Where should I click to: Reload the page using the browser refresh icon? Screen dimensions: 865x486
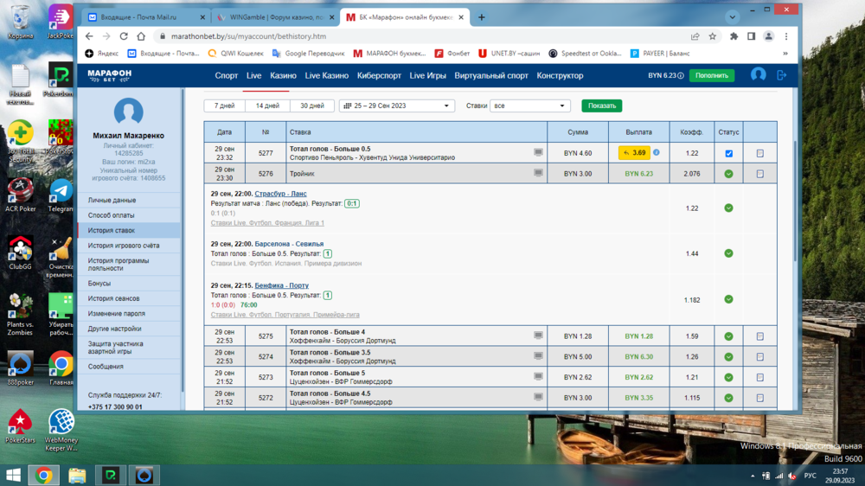(x=124, y=36)
